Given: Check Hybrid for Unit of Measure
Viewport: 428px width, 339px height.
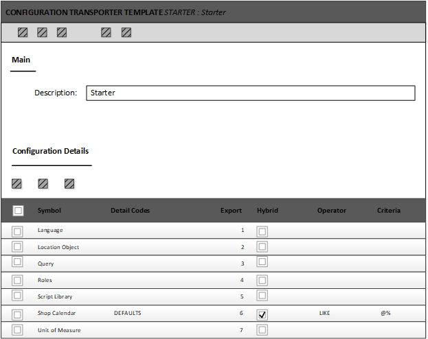Looking at the screenshot, I should [262, 331].
